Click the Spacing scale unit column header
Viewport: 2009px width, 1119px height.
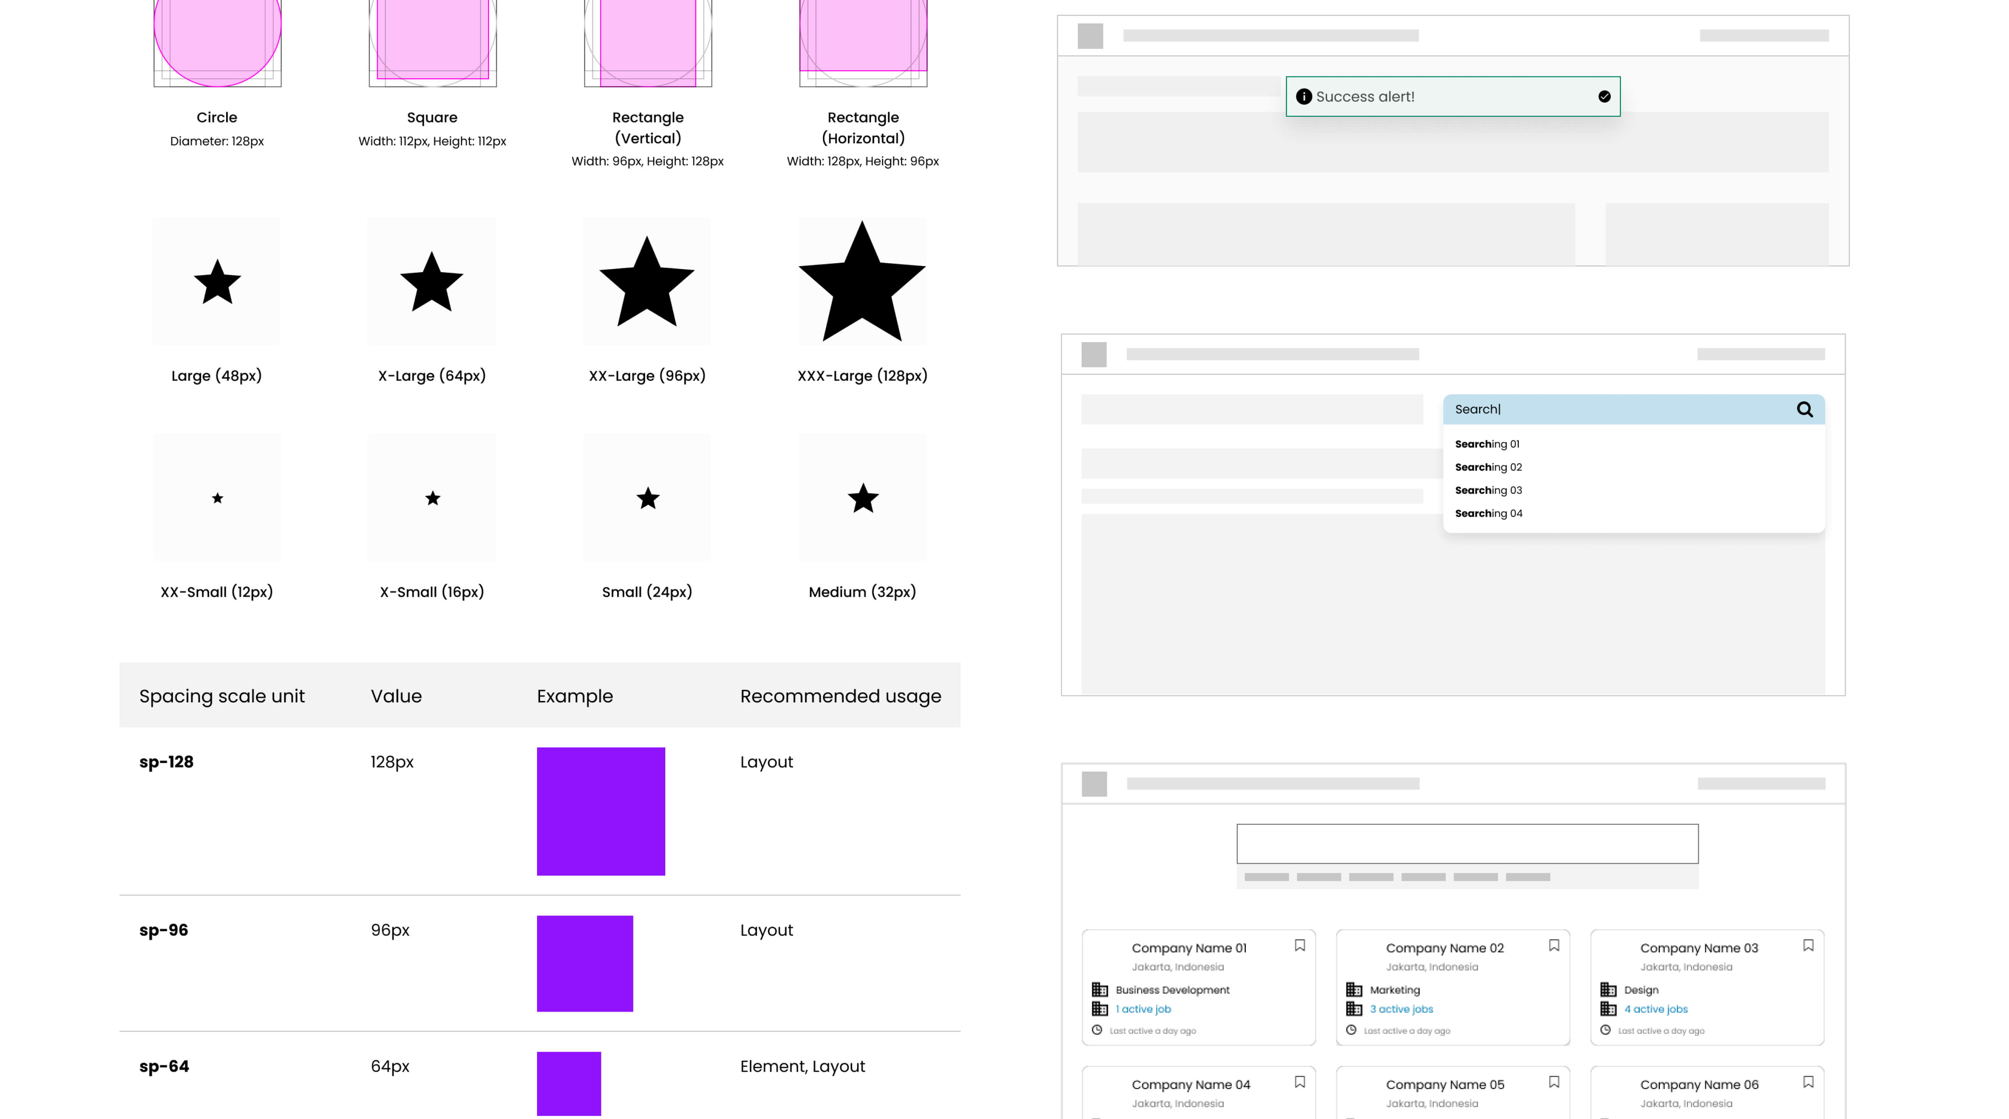(222, 696)
